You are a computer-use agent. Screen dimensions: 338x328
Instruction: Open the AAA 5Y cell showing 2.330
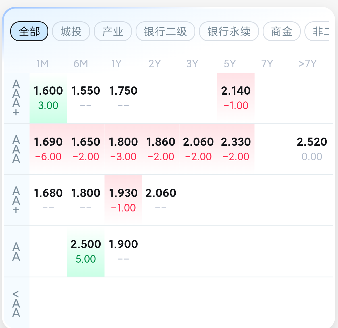(x=236, y=149)
